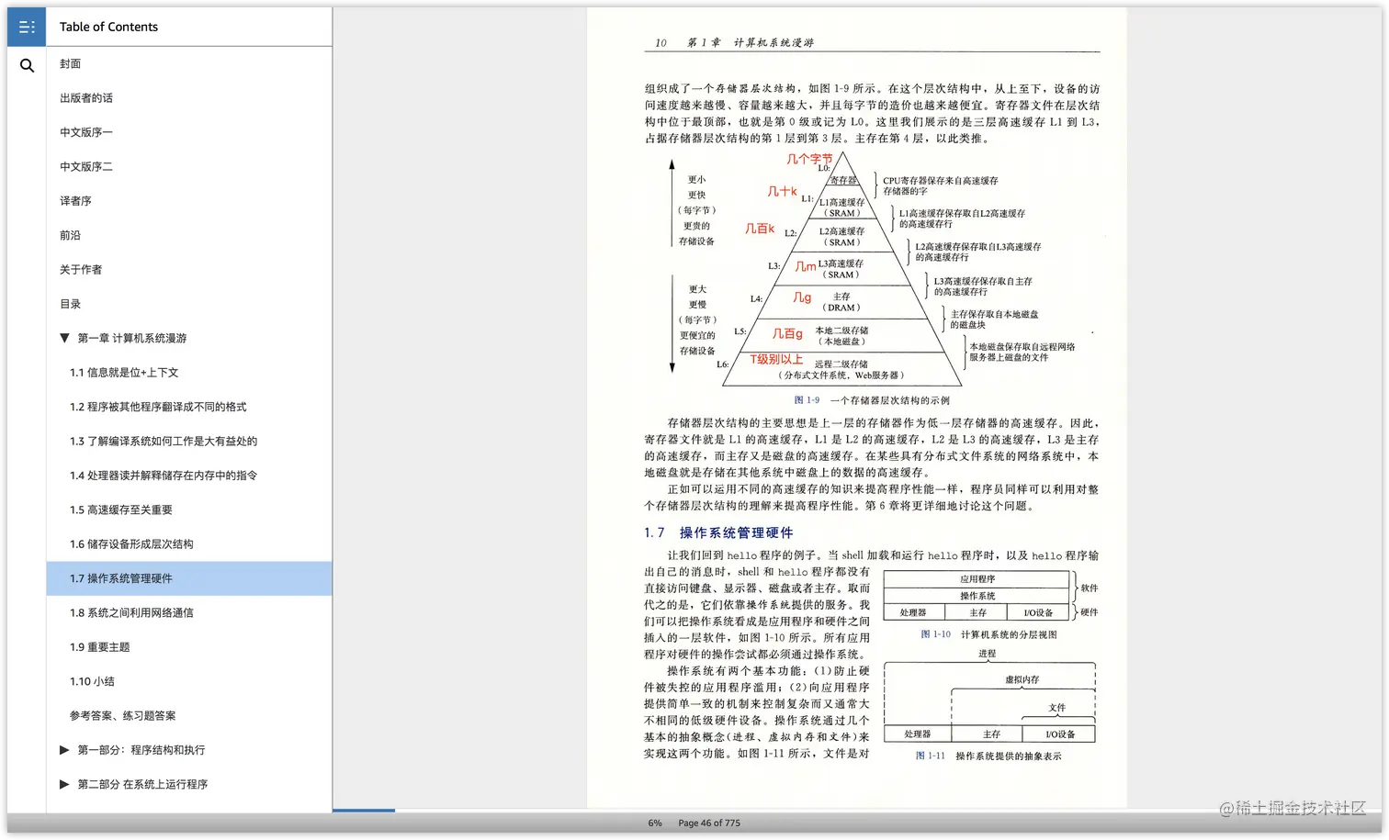Screen dimensions: 1389x840
Task: Go to 中文版序二
Action: [86, 167]
